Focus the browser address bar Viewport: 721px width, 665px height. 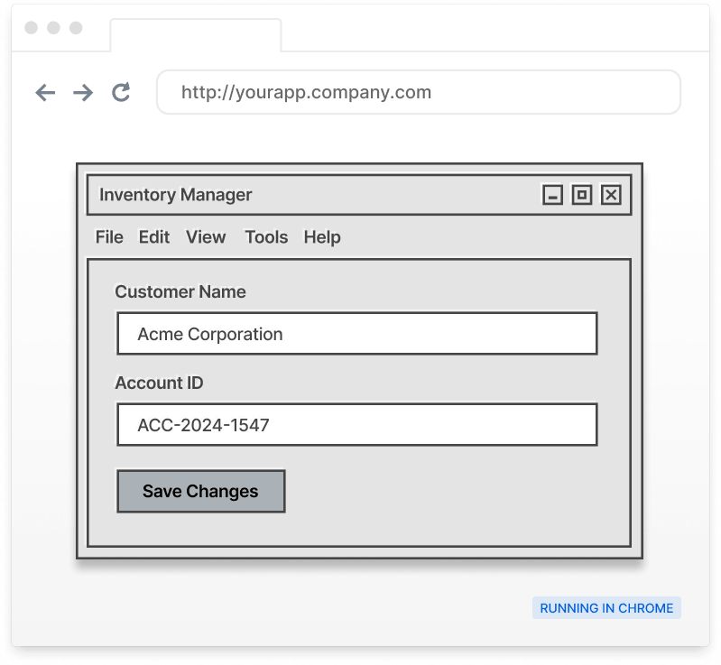(x=419, y=92)
